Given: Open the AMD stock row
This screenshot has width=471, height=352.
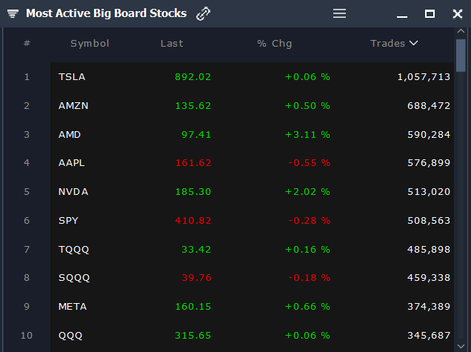Looking at the screenshot, I should click(70, 135).
